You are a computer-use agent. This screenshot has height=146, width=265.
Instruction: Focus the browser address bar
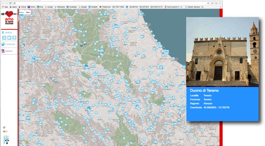(111, 3)
